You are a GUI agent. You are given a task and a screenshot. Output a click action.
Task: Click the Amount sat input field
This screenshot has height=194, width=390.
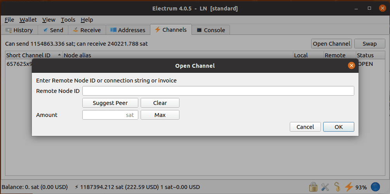(x=110, y=115)
